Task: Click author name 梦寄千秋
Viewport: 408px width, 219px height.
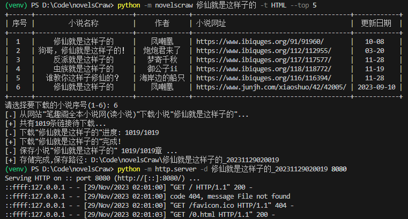Action: pyautogui.click(x=162, y=60)
